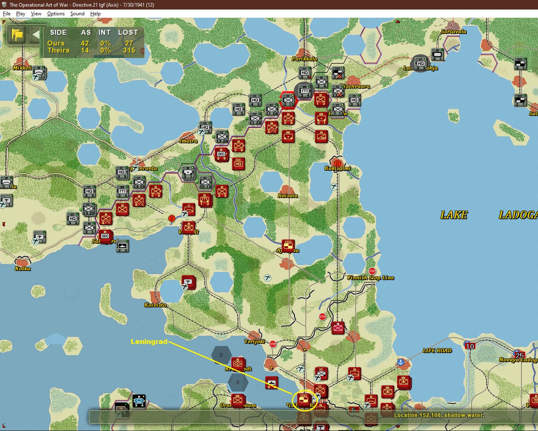Click the 'Location 152,106: shallow water.' status text
This screenshot has width=538, height=431.
(439, 415)
